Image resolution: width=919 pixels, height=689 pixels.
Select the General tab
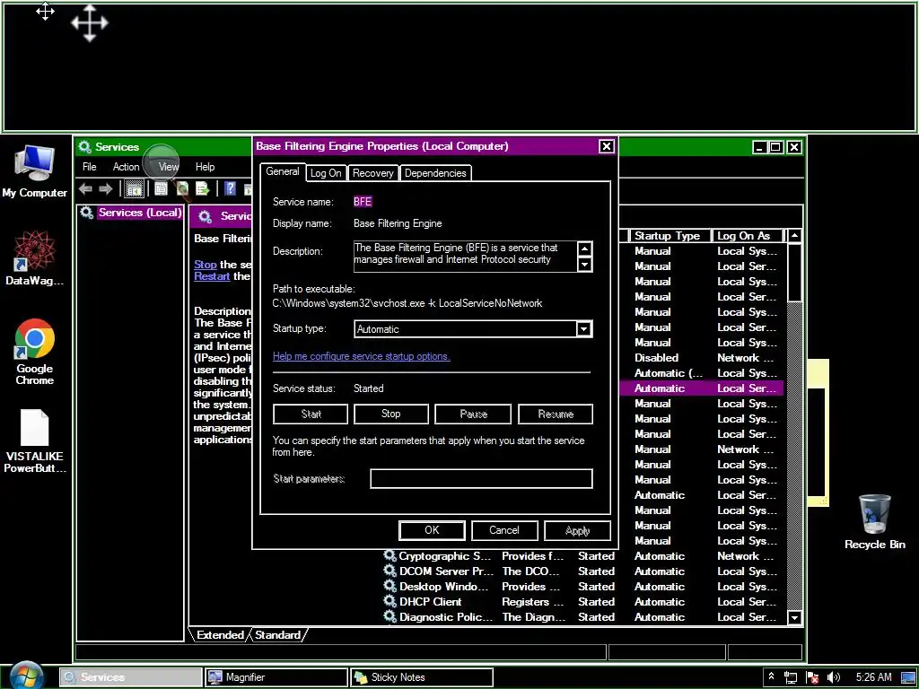pyautogui.click(x=283, y=171)
